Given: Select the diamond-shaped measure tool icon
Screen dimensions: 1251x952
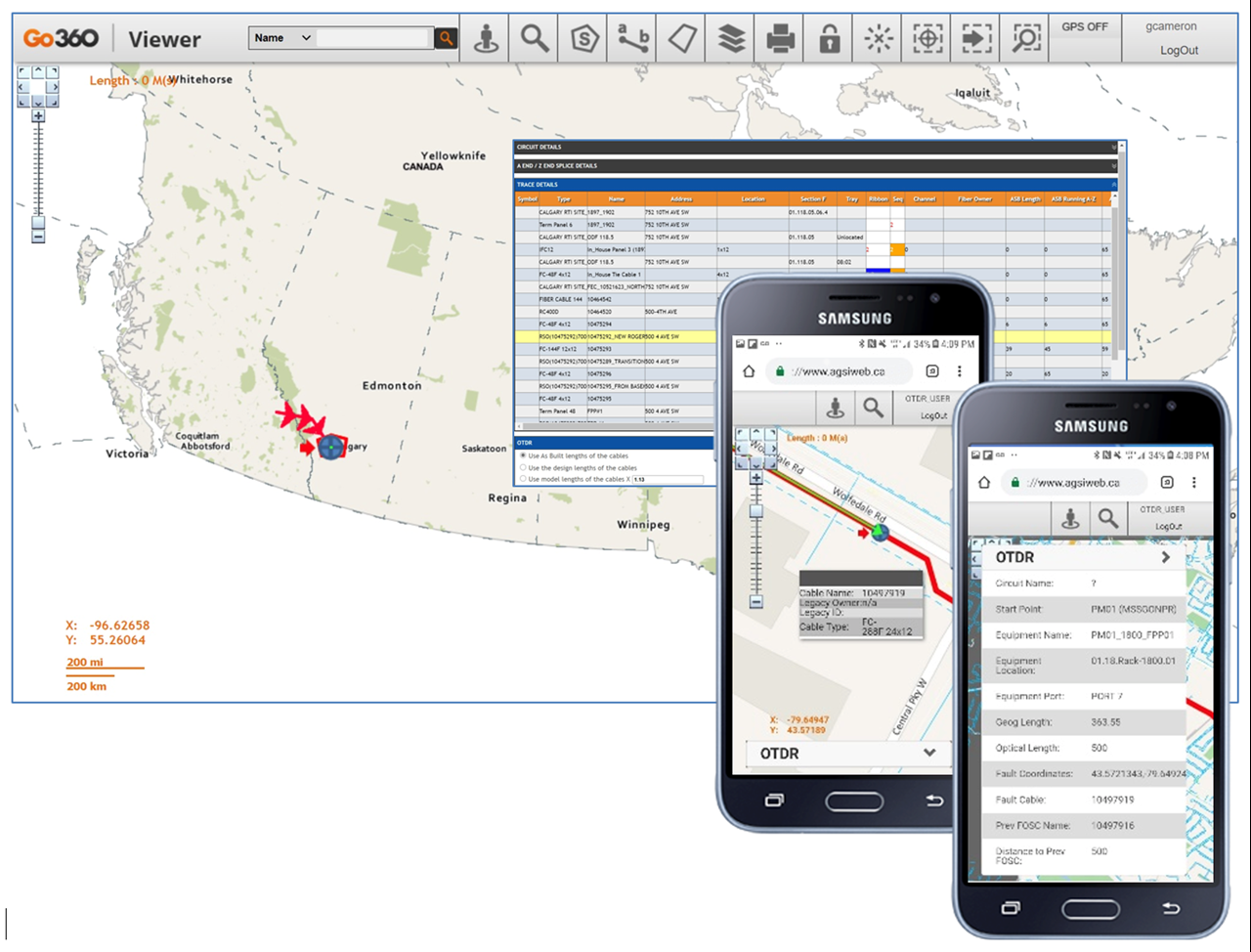Looking at the screenshot, I should [682, 39].
